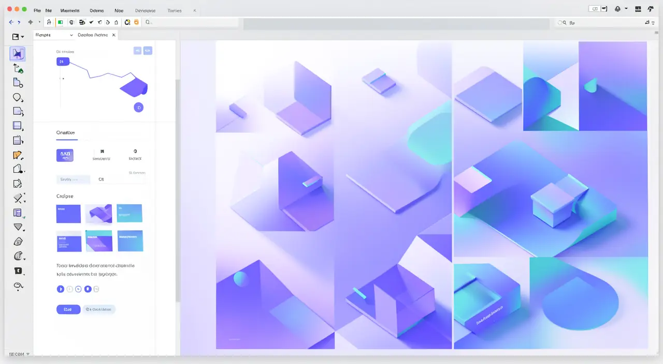Open the user account icon at top right
The width and height of the screenshot is (663, 364).
618,9
